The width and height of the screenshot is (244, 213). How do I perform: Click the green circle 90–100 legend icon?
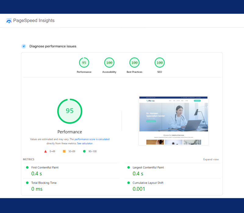click(x=84, y=151)
